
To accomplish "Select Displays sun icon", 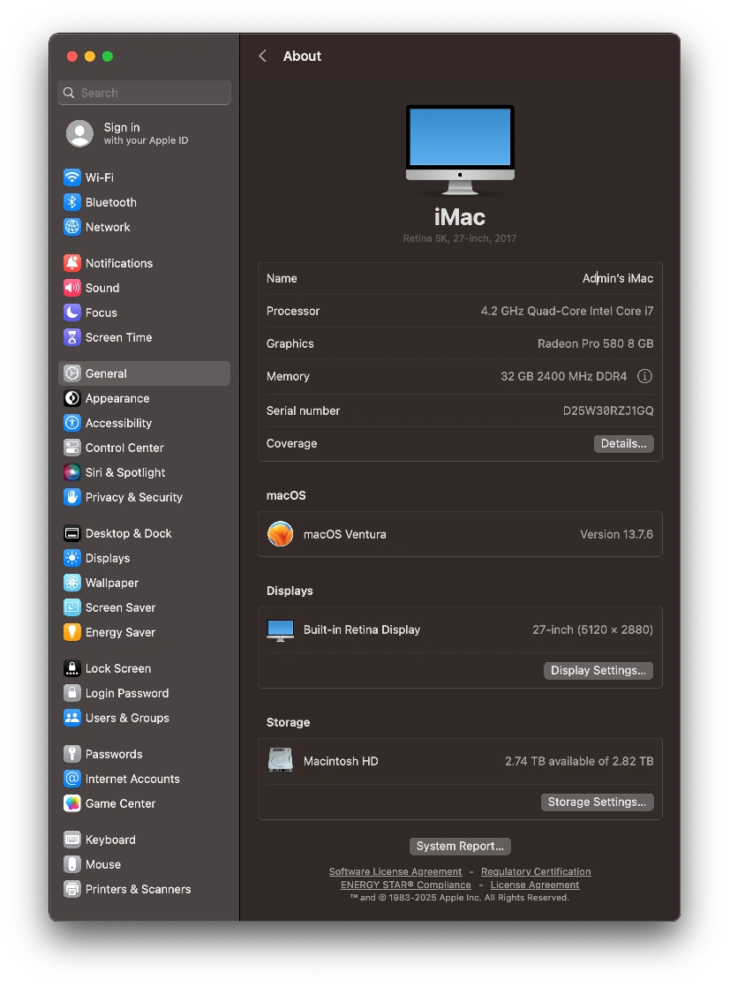I will pyautogui.click(x=72, y=558).
